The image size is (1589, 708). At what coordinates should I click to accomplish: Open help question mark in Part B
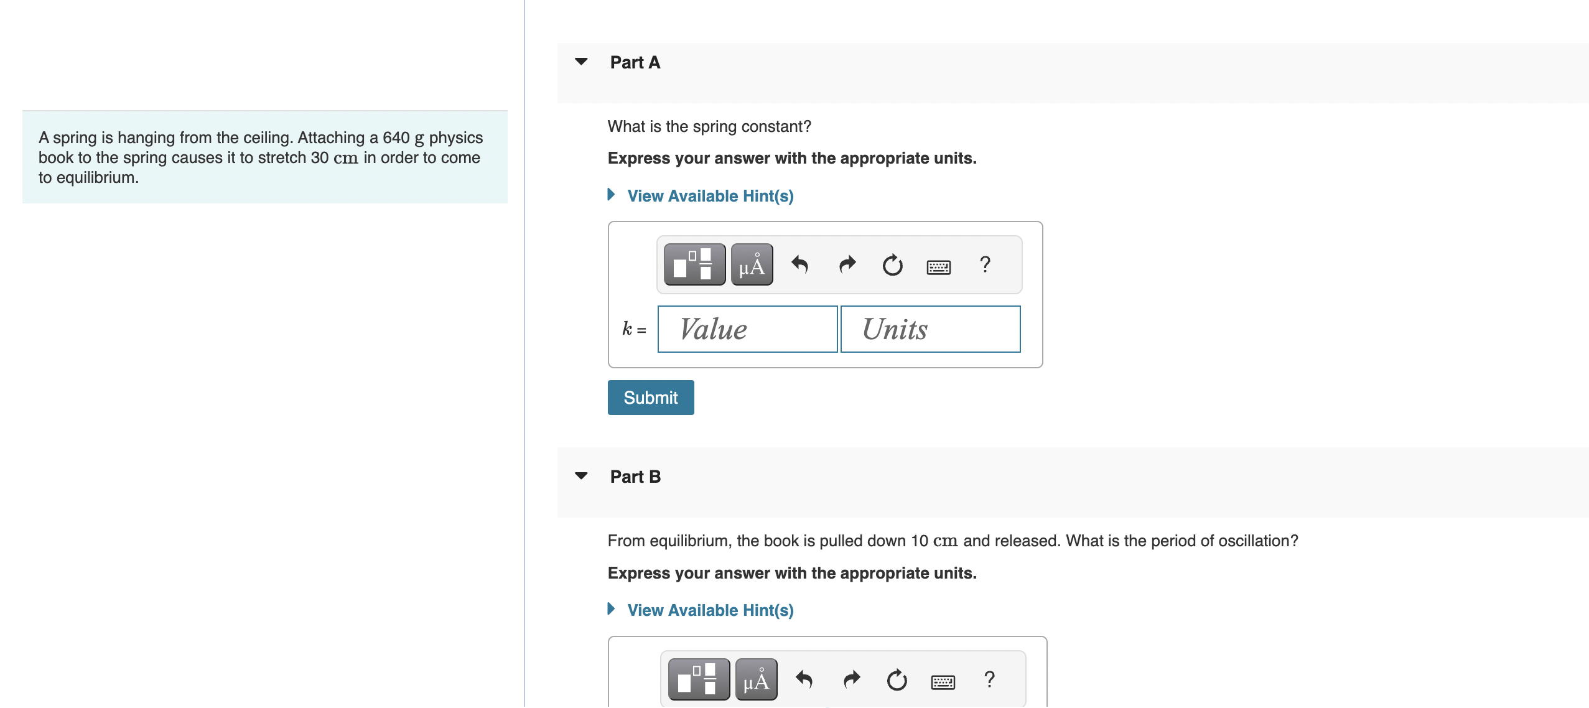pyautogui.click(x=989, y=679)
